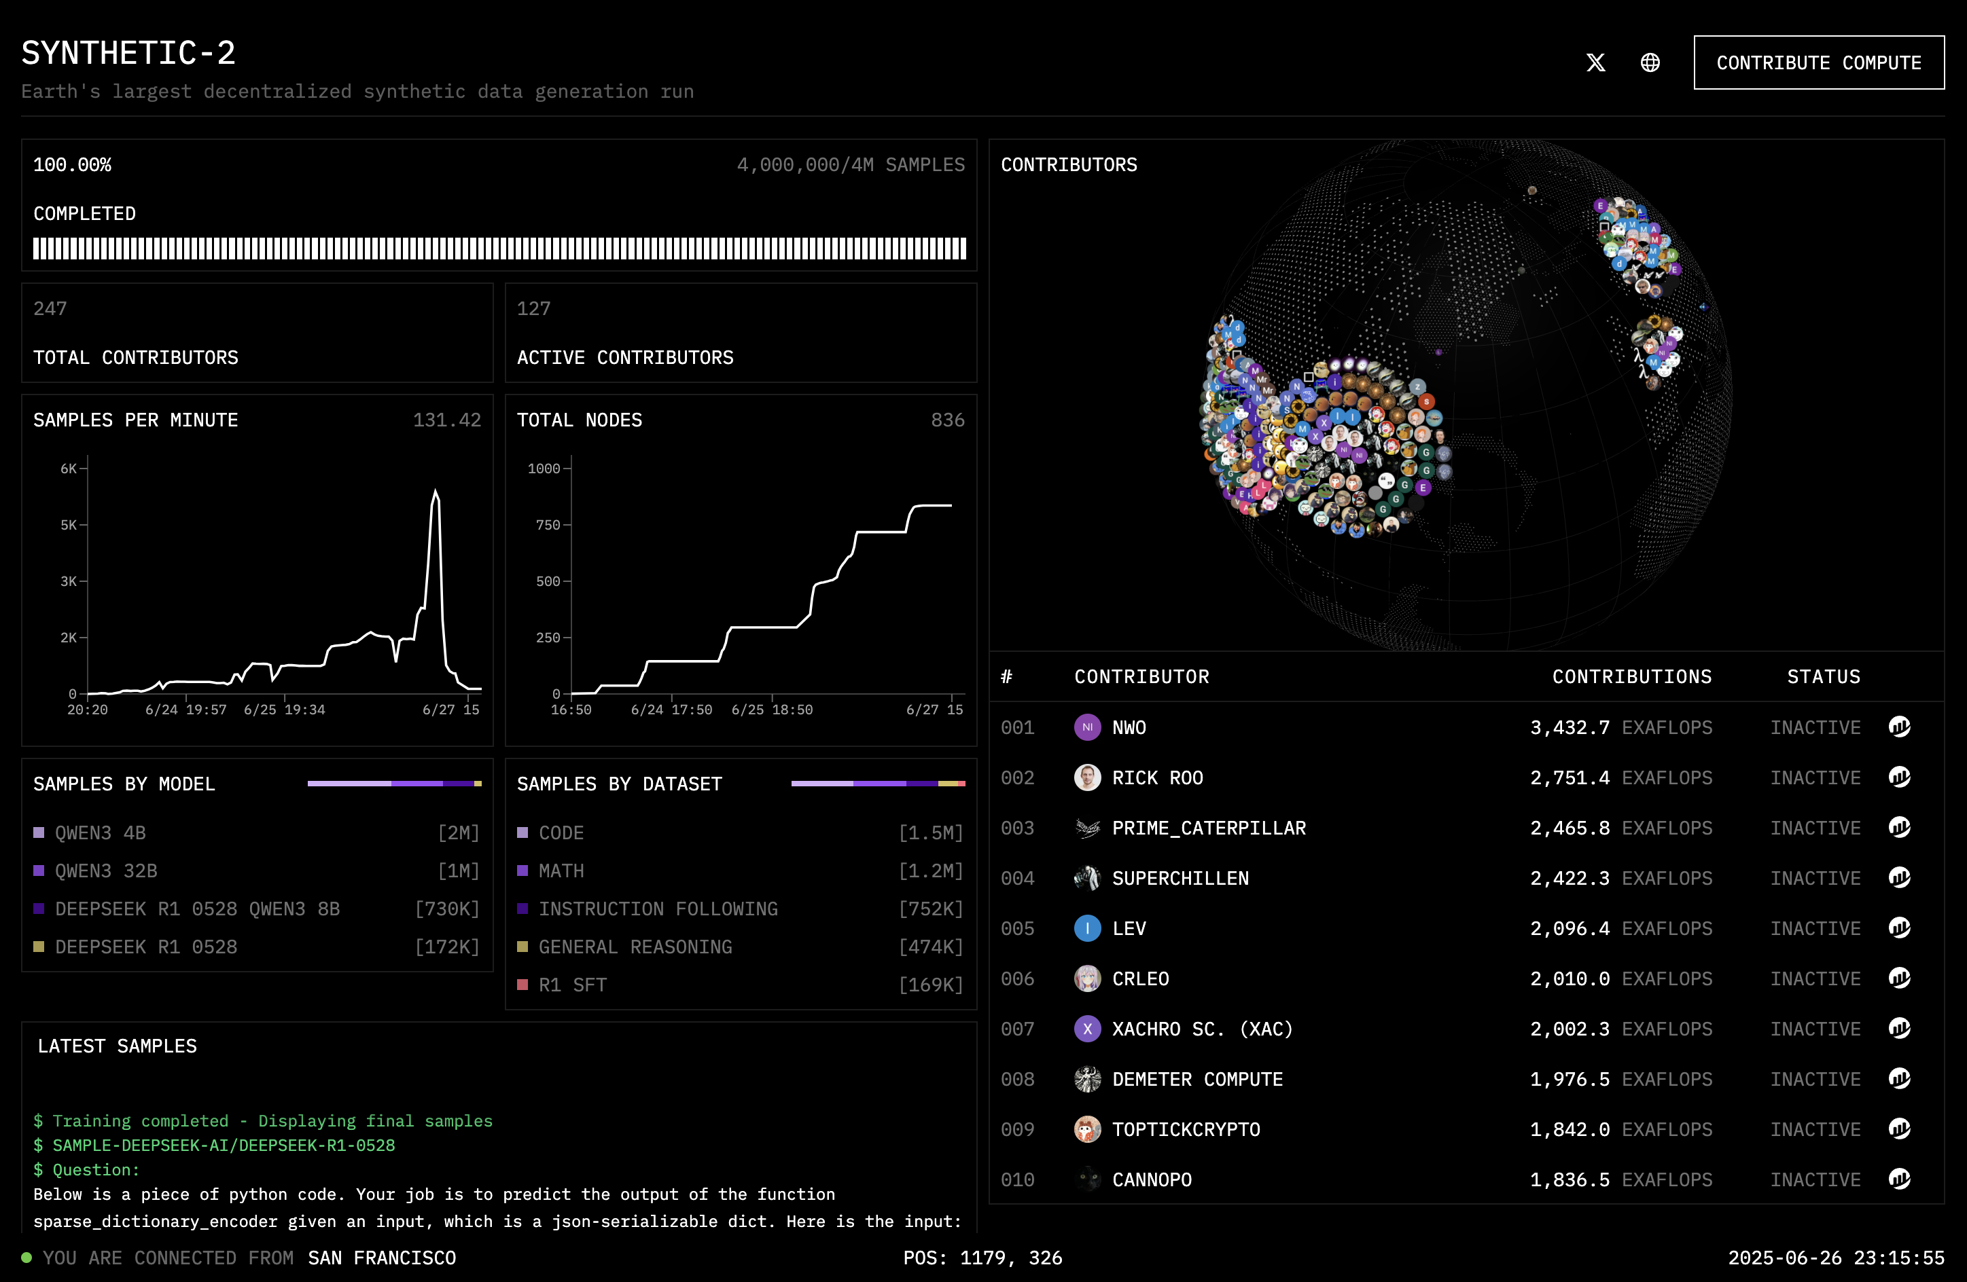Open stats icon for RICK ROO row

tap(1899, 777)
